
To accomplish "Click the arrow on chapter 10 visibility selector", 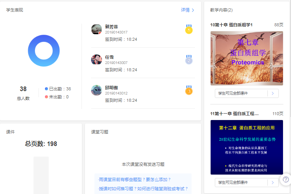I will click(x=273, y=93).
